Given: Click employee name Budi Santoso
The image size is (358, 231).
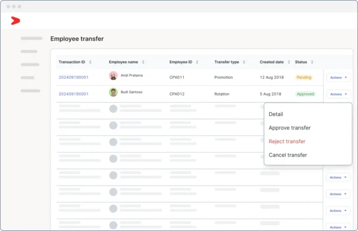Looking at the screenshot, I should point(131,92).
